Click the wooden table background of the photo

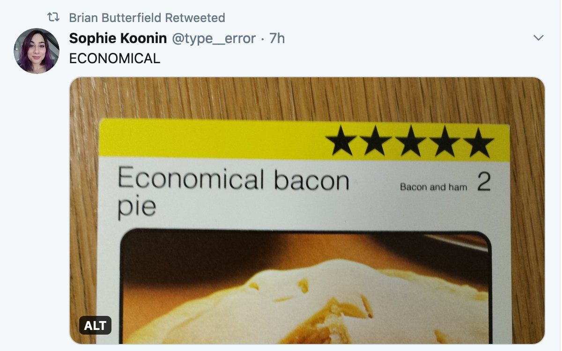pos(281,98)
